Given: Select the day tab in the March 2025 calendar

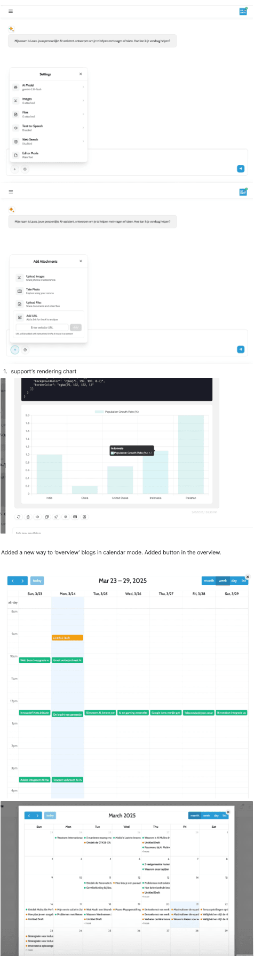Looking at the screenshot, I should coord(216,816).
